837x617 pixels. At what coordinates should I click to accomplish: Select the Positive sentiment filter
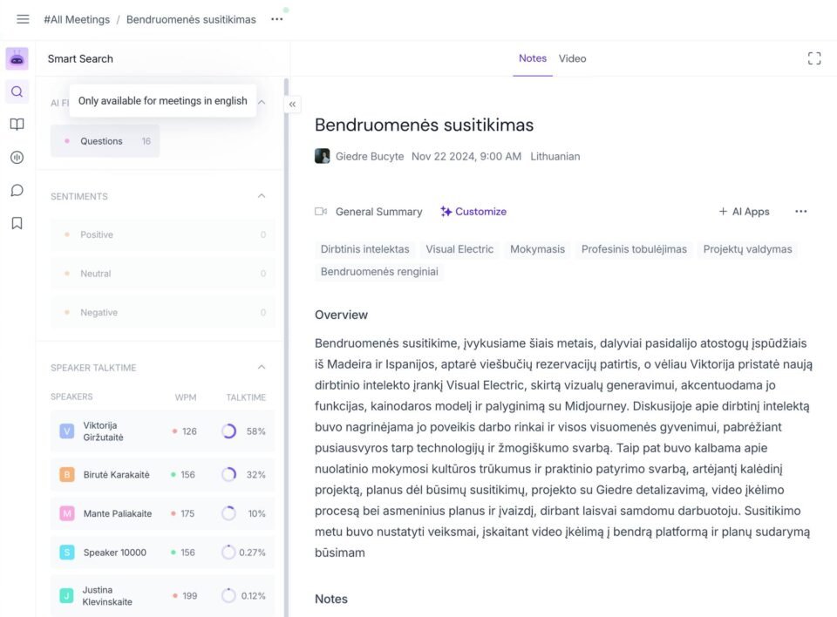[163, 234]
